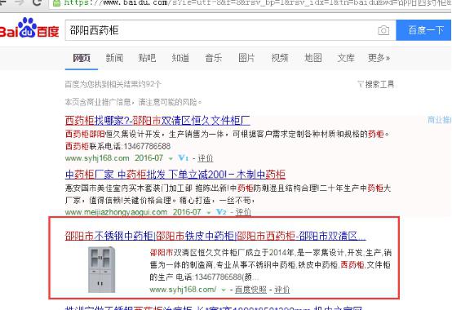Click the gray cabinet thumbnail image
Image resolution: width=452 pixels, height=310 pixels.
[x=101, y=270]
